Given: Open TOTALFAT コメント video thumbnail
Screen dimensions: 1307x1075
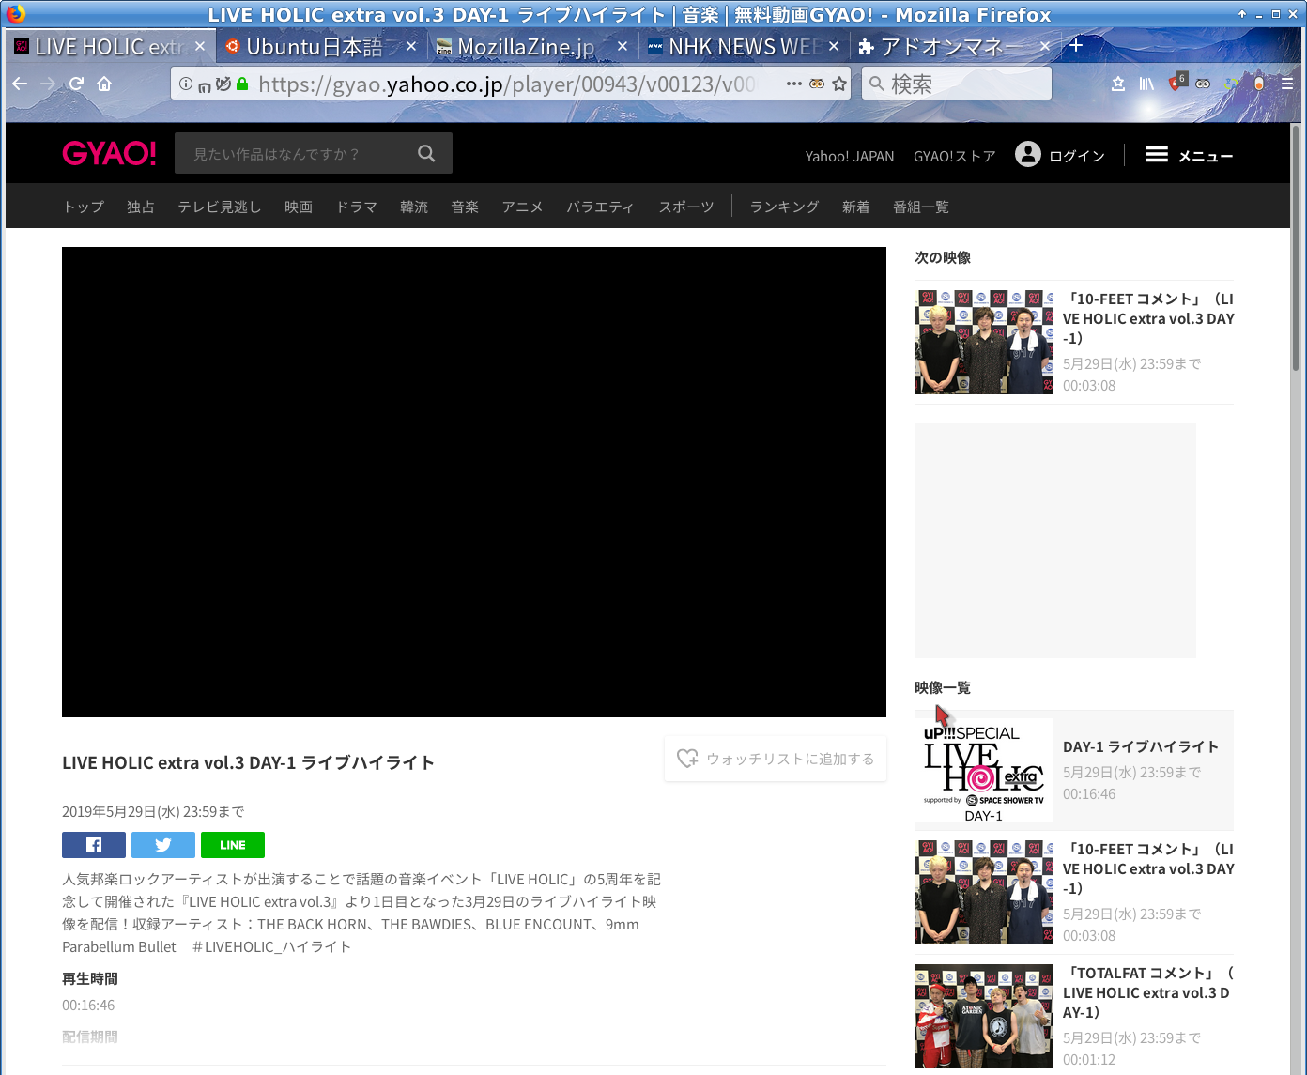Looking at the screenshot, I should (x=984, y=1017).
